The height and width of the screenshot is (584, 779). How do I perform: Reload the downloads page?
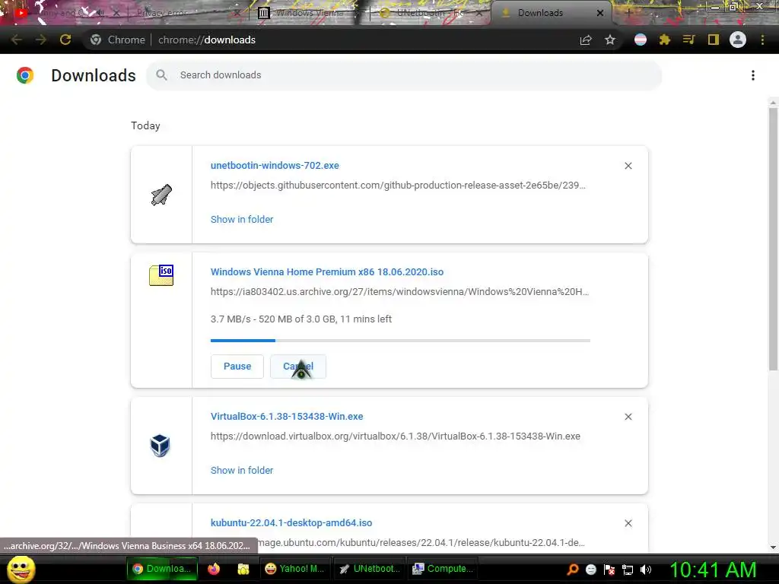tap(65, 40)
